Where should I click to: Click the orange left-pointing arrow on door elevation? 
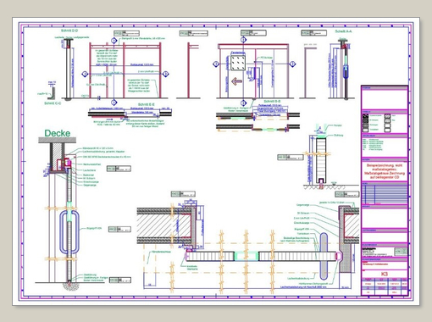[236, 81]
